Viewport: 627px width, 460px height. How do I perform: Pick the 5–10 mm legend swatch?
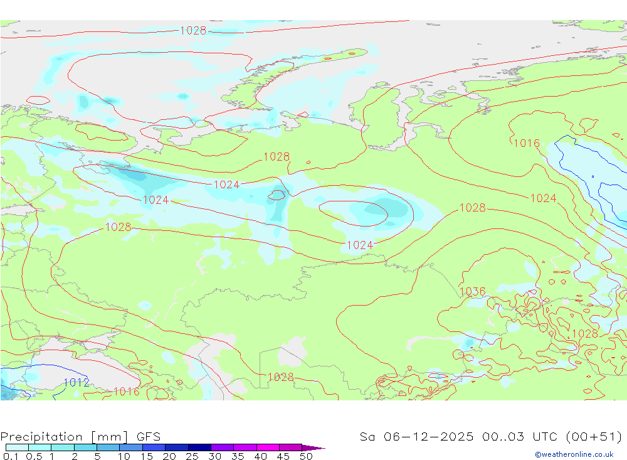[x=108, y=447]
